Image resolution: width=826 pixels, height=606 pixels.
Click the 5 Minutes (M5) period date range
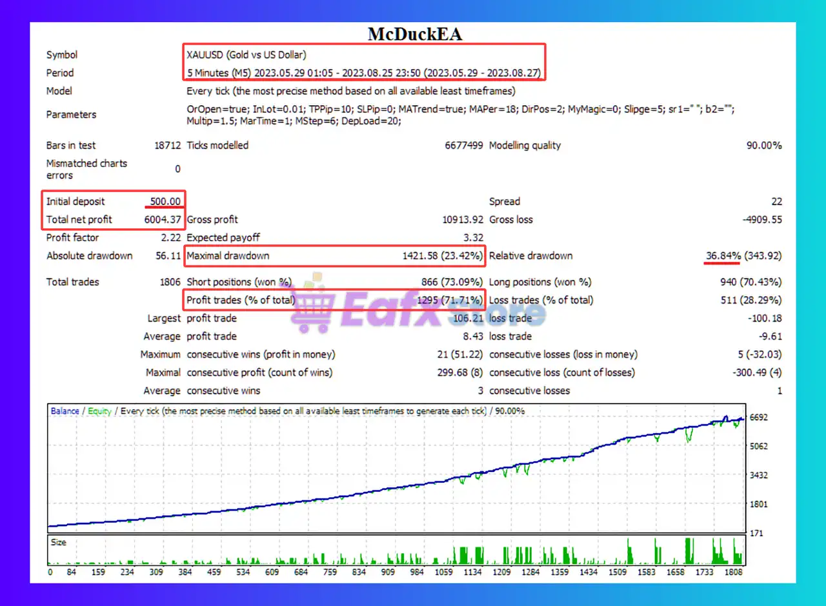tap(364, 73)
